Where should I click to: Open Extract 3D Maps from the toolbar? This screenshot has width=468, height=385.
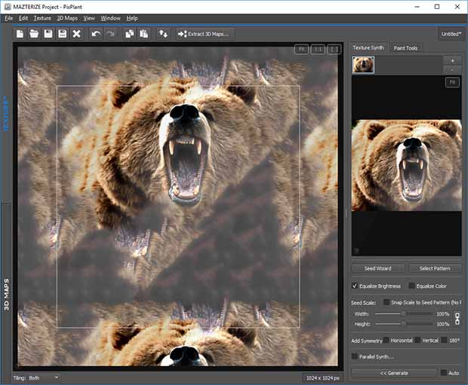[203, 34]
